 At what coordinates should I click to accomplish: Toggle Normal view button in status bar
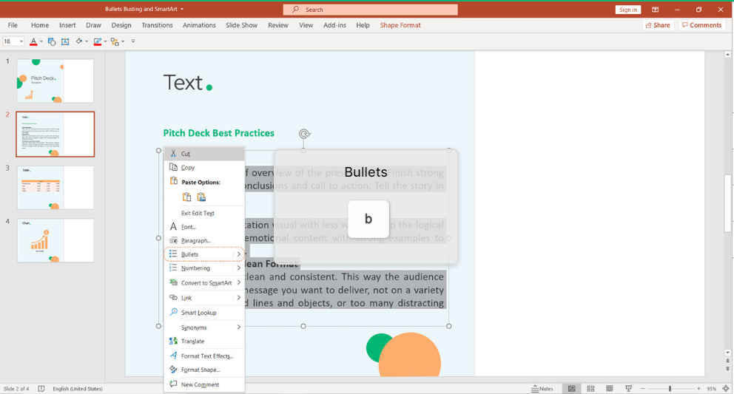pos(571,389)
